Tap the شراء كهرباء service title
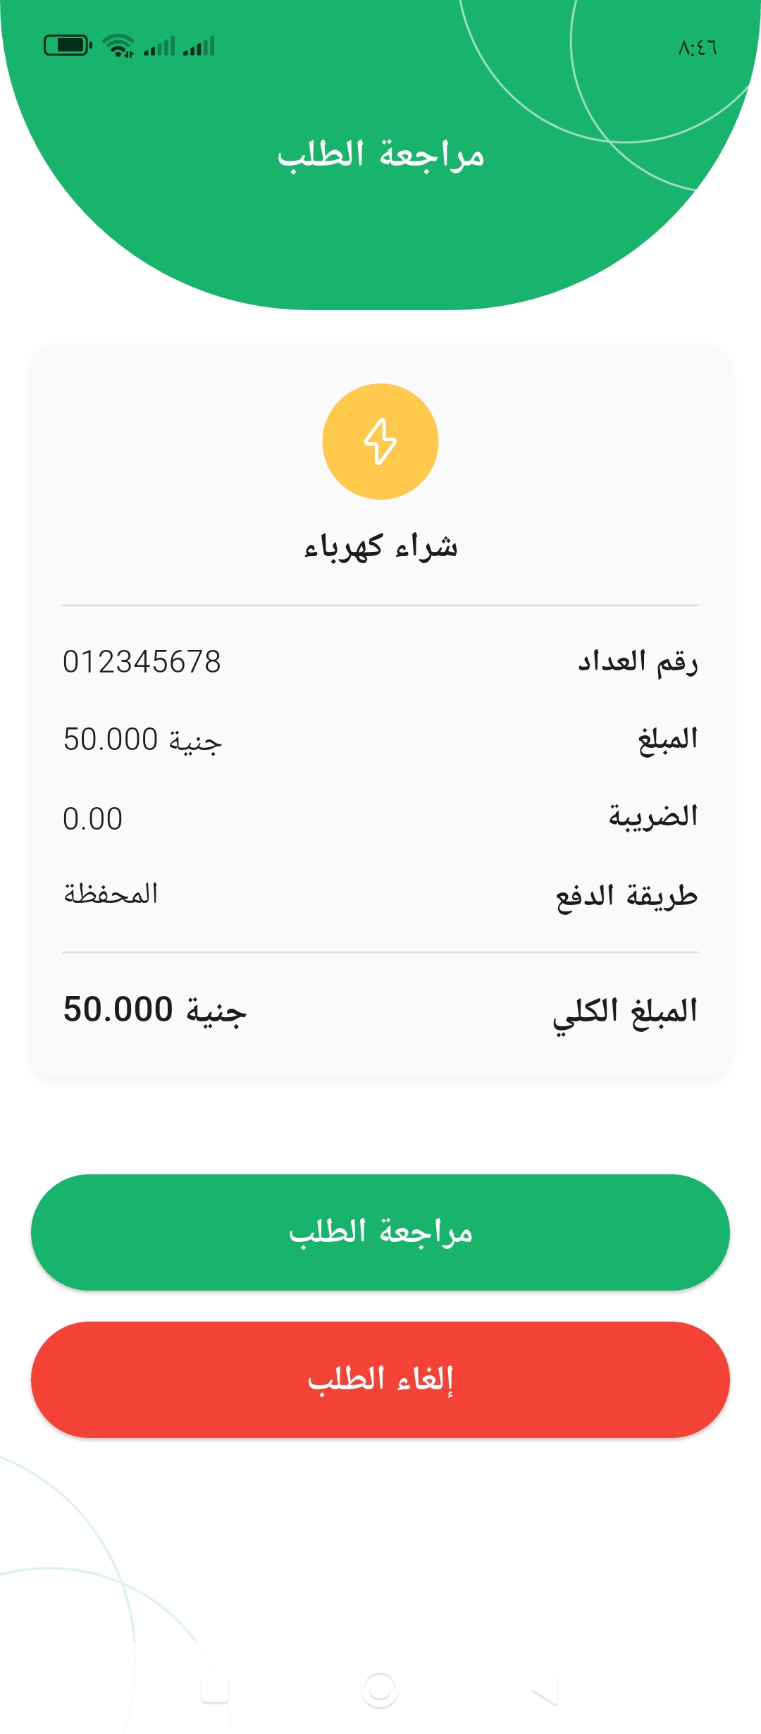This screenshot has height=1734, width=761. tap(380, 547)
